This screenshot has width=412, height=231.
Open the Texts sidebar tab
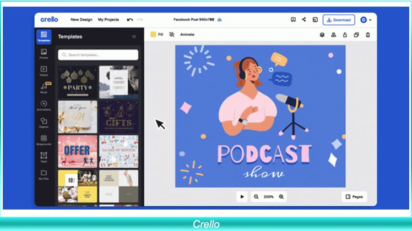coord(44,157)
